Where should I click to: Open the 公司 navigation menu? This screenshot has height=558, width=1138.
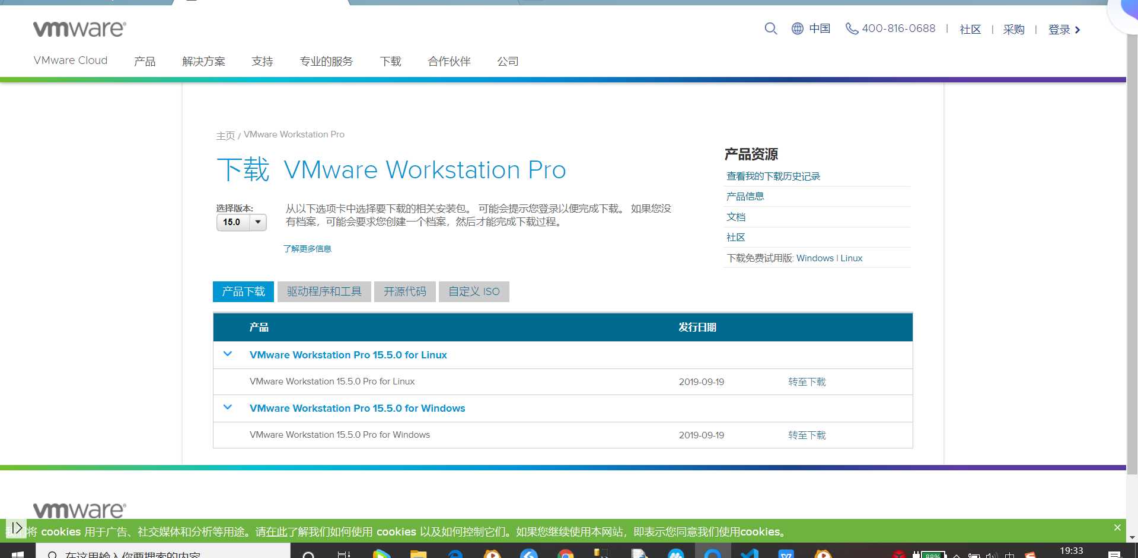[x=508, y=61]
